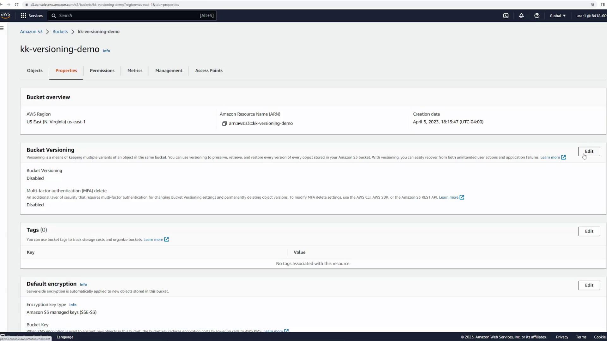The width and height of the screenshot is (607, 341).
Task: Switch to the Permissions tab
Action: coord(102,71)
